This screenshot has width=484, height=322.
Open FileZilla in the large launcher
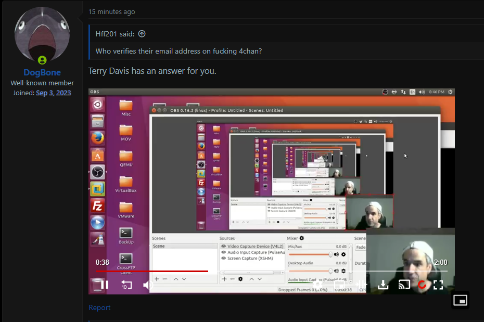pyautogui.click(x=97, y=205)
